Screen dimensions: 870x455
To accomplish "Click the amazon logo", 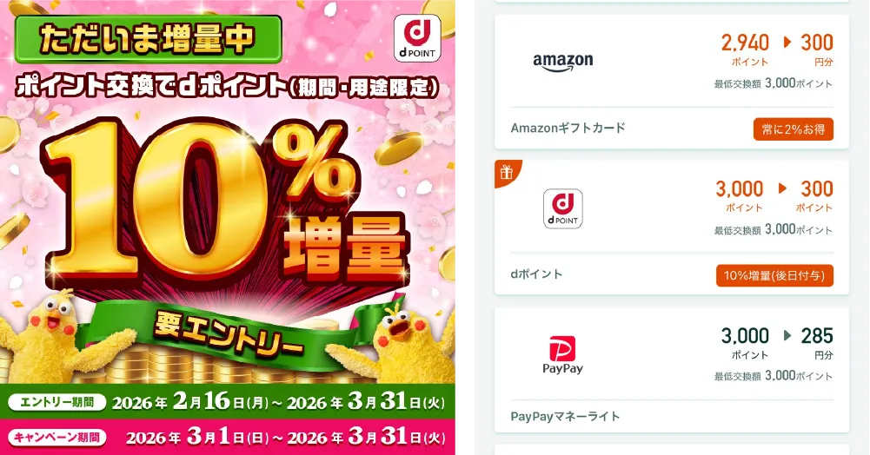I will (x=562, y=62).
